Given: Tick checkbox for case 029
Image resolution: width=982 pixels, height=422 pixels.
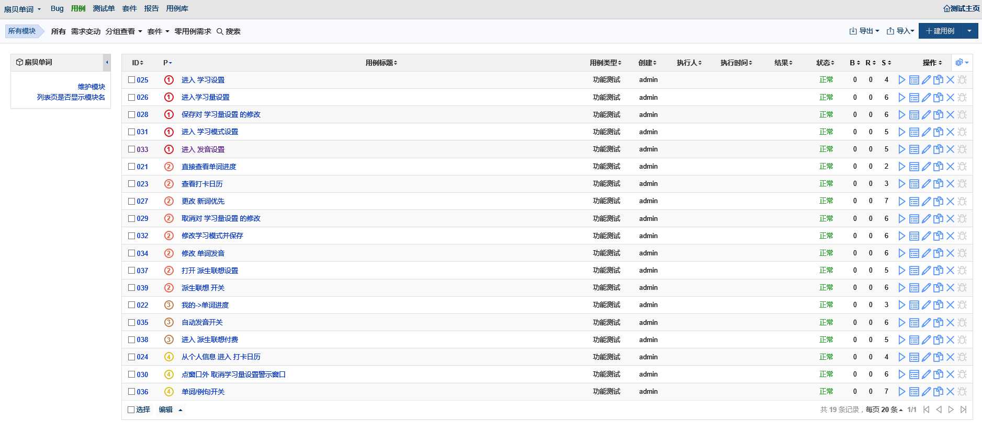Looking at the screenshot, I should [132, 218].
